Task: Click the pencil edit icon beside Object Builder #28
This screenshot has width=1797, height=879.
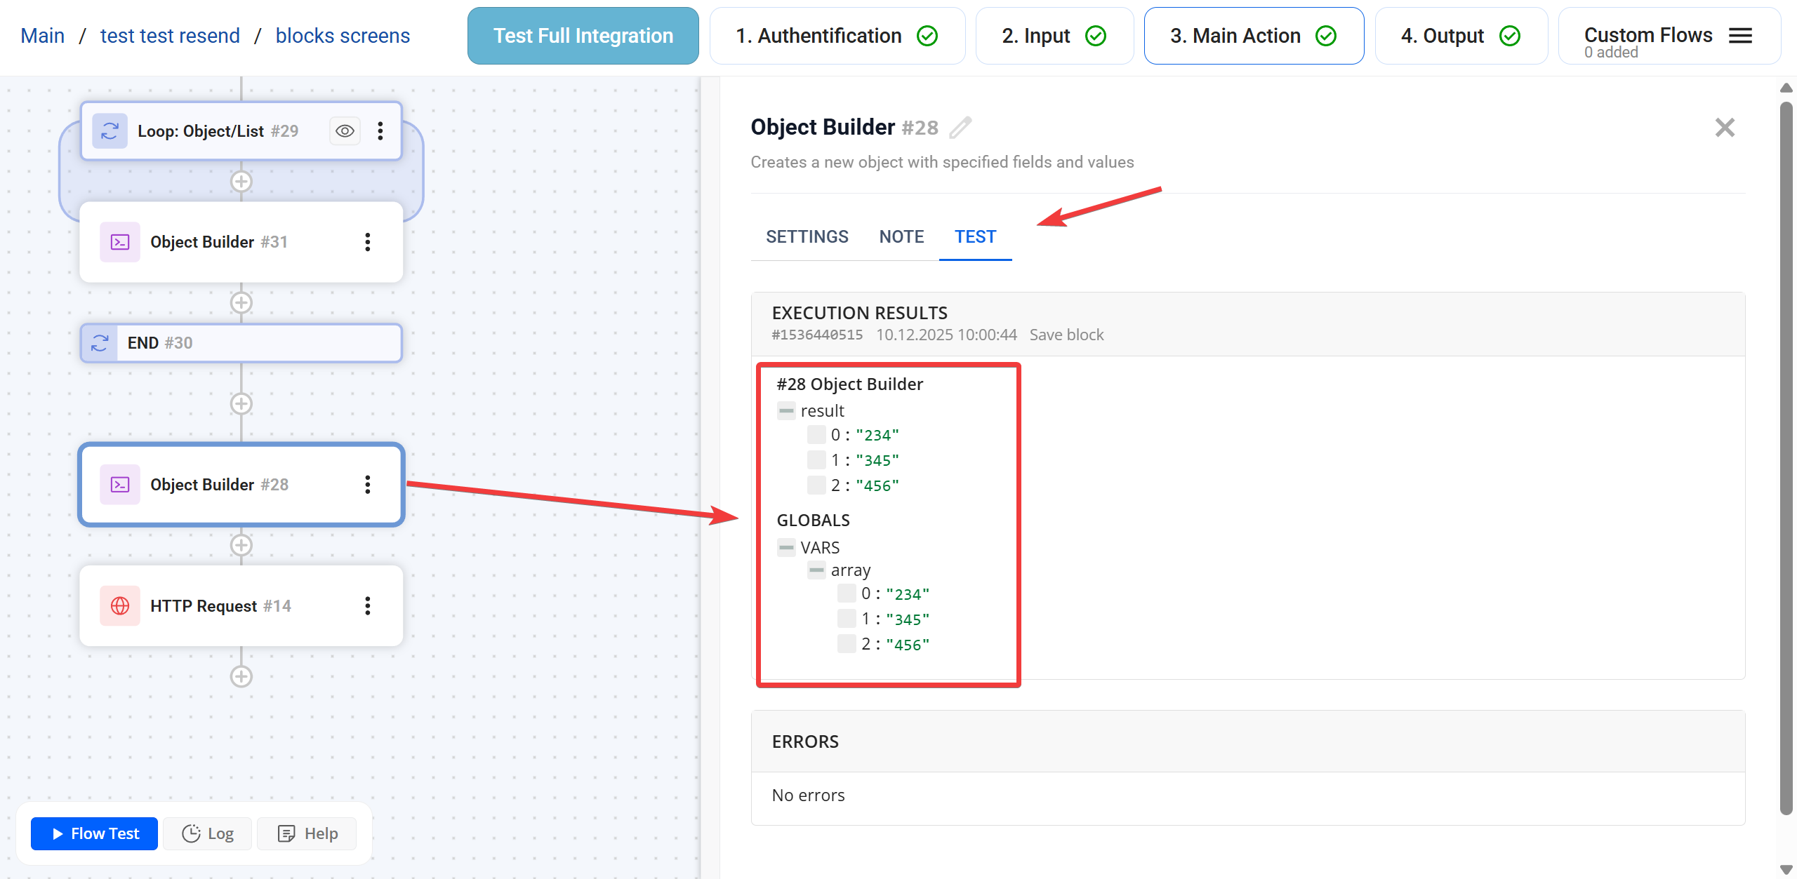Action: pos(960,127)
